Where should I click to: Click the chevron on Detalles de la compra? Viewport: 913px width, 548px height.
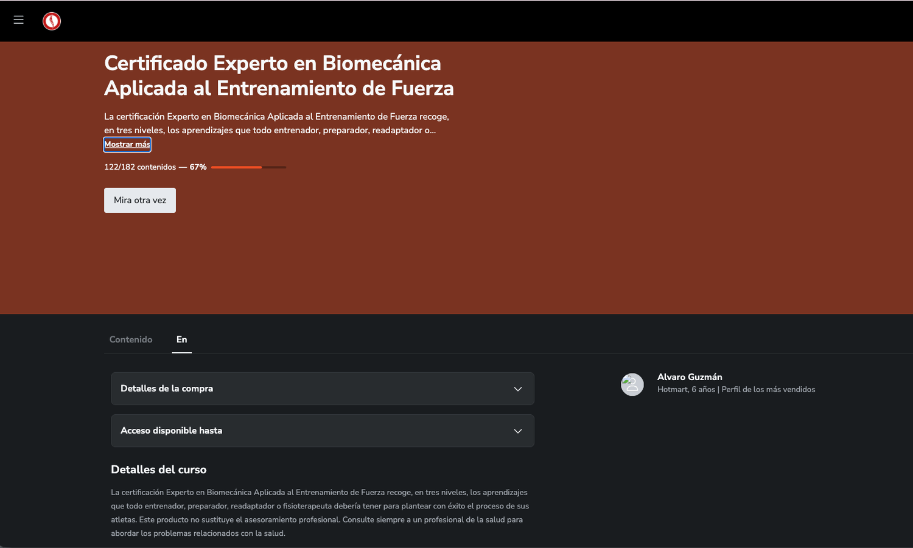click(x=518, y=389)
